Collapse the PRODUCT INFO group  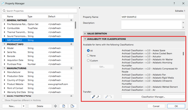coord(4,44)
